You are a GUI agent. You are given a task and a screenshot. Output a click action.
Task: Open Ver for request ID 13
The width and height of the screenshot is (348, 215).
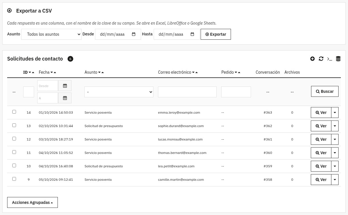tap(321, 126)
